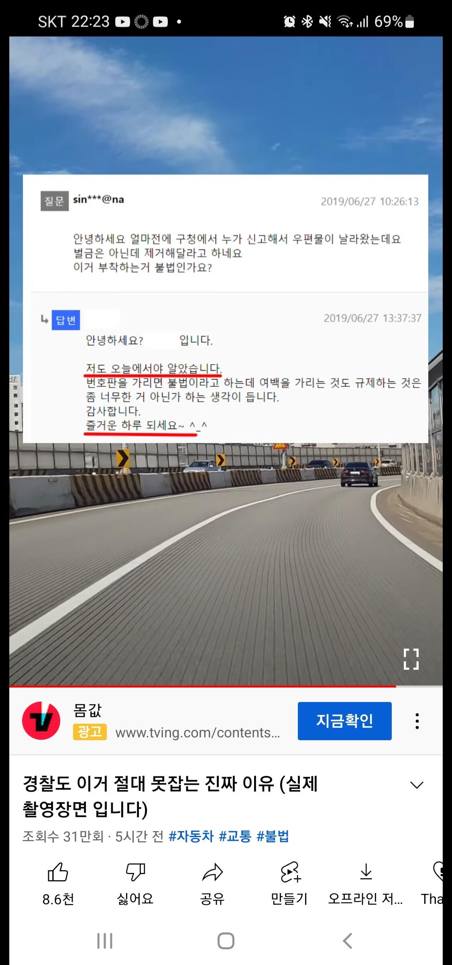Tap the thumbs-down 싫어요 icon

click(135, 872)
